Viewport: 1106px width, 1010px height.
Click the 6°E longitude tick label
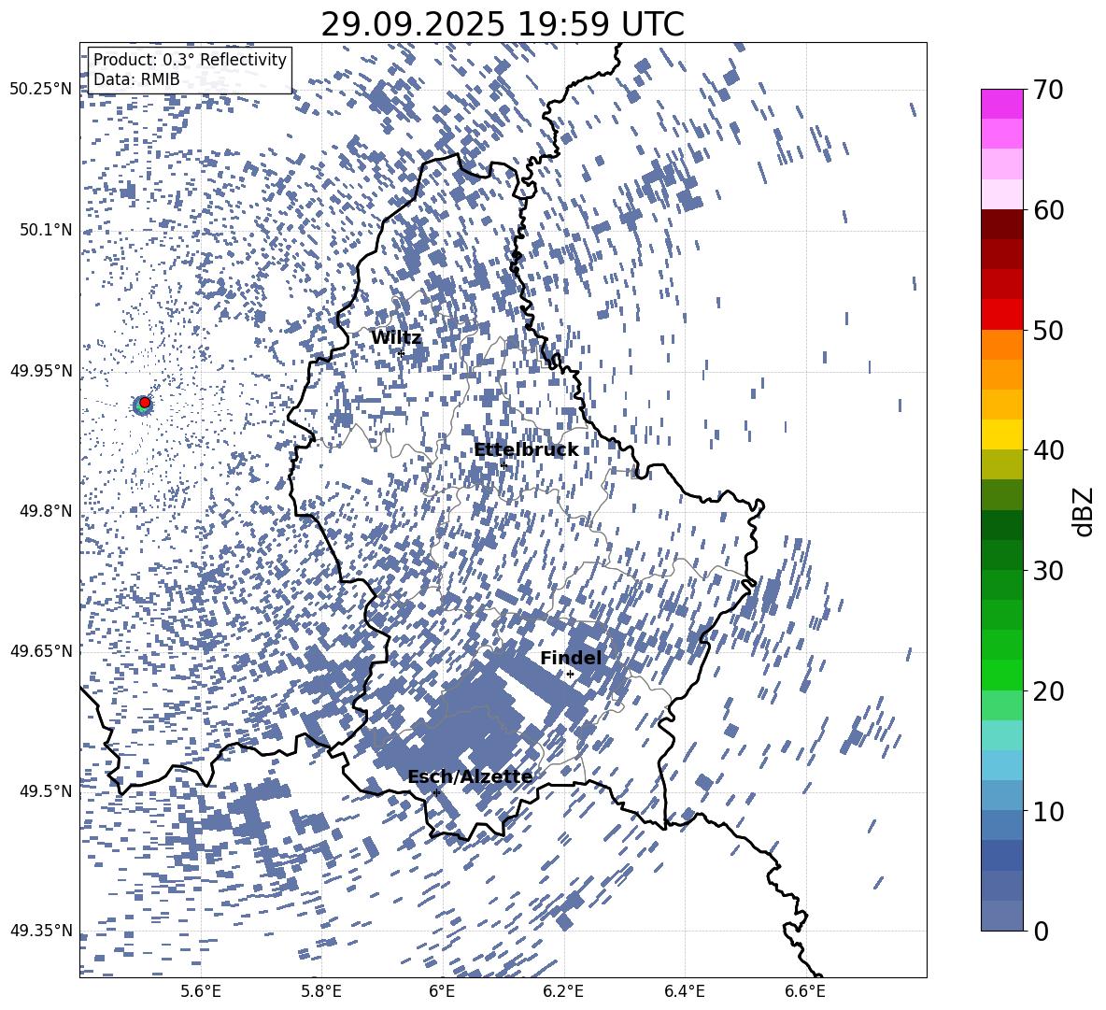click(x=442, y=991)
